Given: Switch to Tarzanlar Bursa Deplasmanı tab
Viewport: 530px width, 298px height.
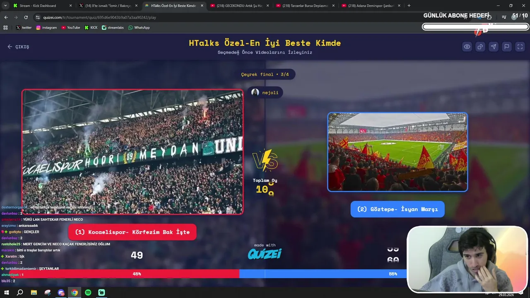Looking at the screenshot, I should coord(305,6).
